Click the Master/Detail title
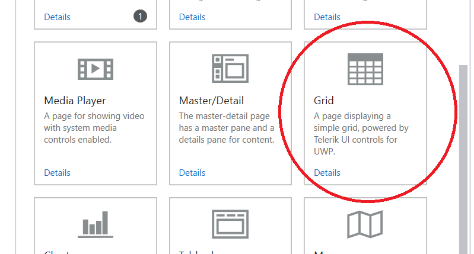This screenshot has height=254, width=474. [x=211, y=101]
